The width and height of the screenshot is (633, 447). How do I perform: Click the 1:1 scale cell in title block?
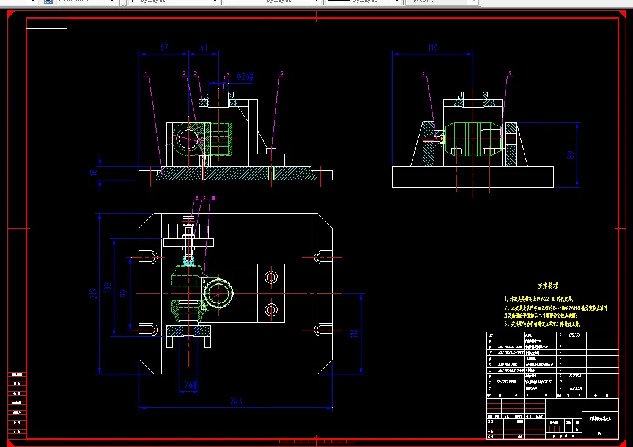click(578, 430)
